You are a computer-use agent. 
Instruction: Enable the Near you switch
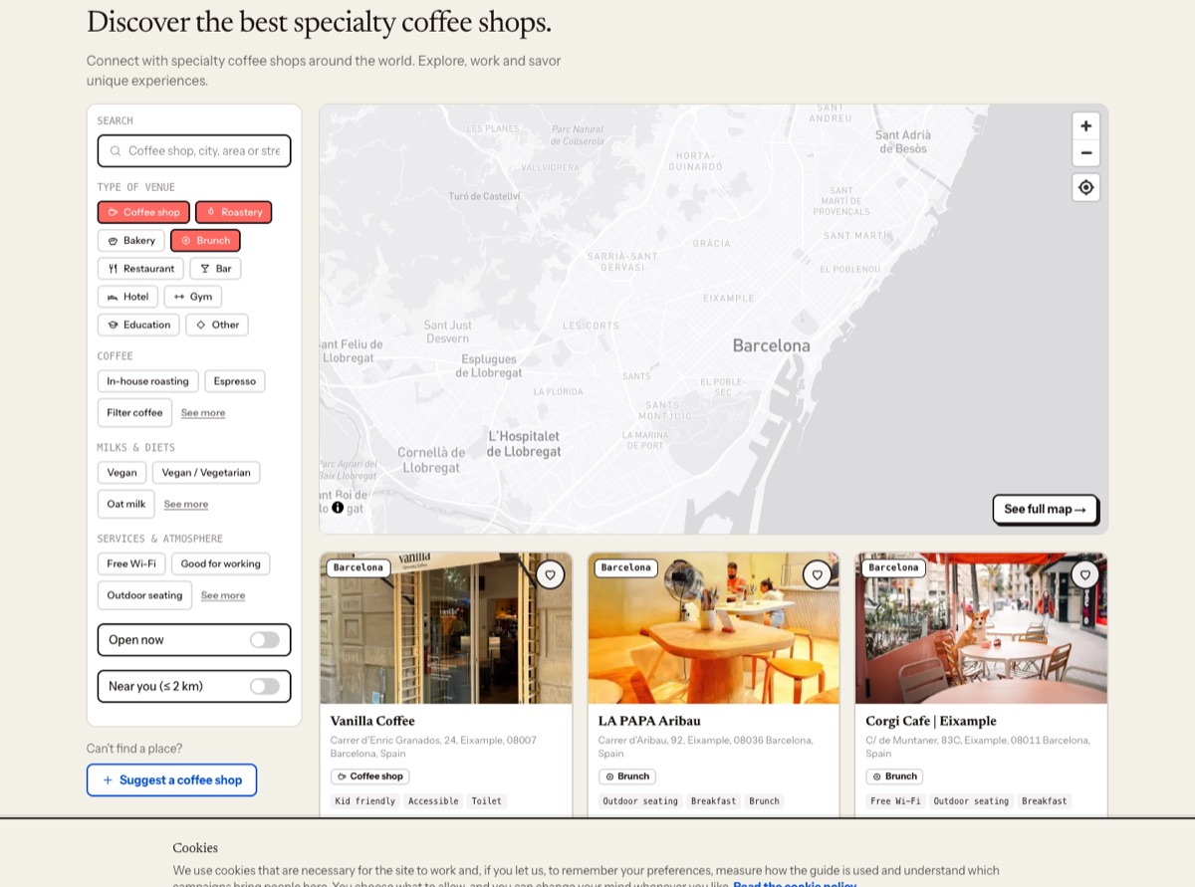(x=264, y=686)
